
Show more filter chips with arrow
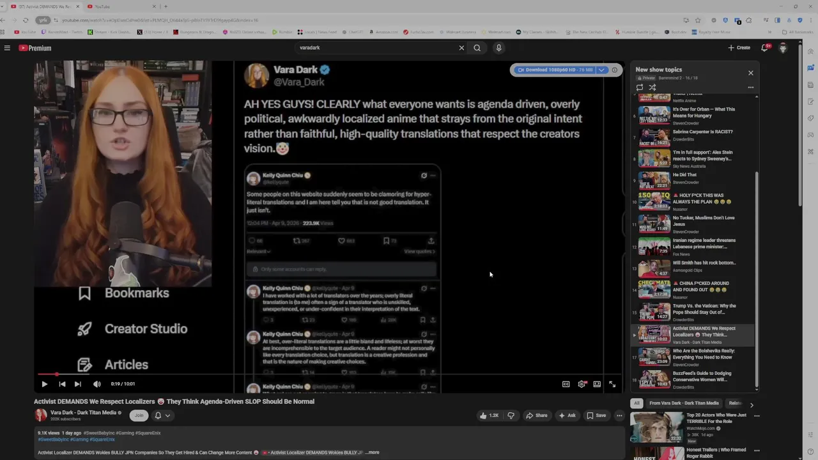tap(752, 405)
